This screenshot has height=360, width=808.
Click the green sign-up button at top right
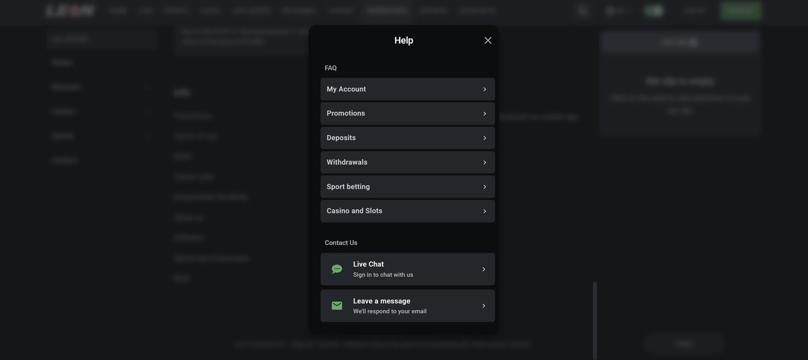pyautogui.click(x=741, y=11)
